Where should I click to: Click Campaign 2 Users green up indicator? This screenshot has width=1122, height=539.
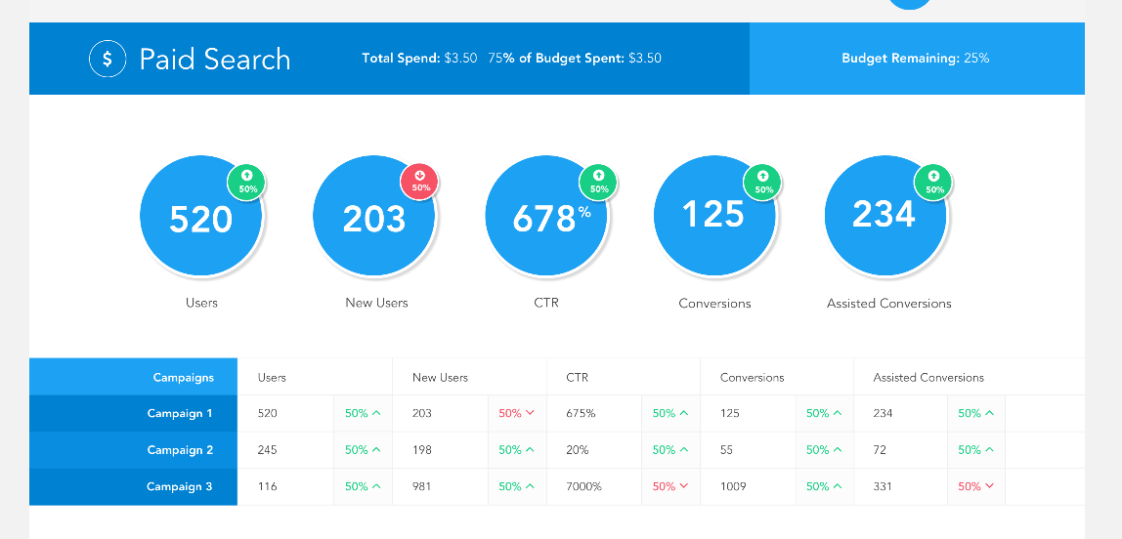363,450
